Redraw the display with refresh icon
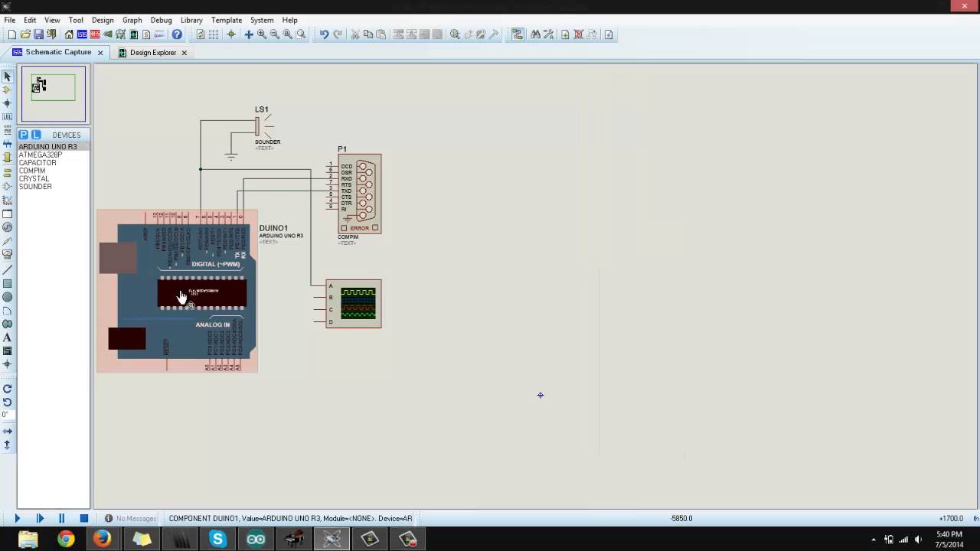The image size is (980, 551). tap(200, 34)
